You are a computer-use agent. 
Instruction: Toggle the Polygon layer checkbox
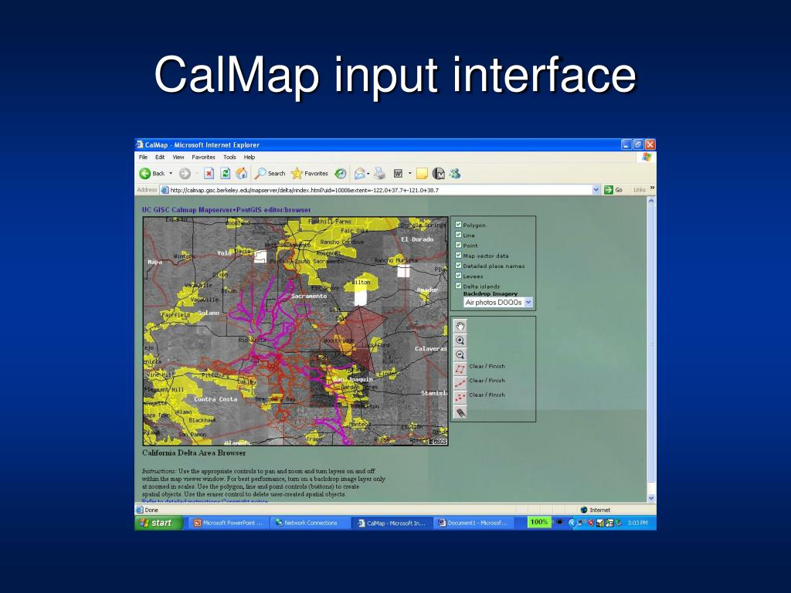pos(459,225)
